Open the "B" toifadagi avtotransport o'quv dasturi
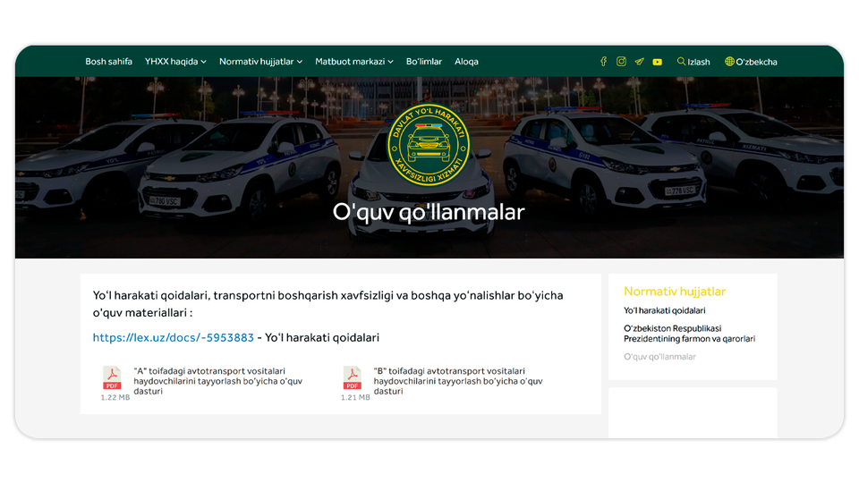The height and width of the screenshot is (483, 859). click(458, 381)
